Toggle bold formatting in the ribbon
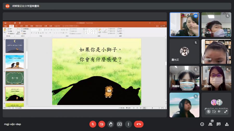 point(32,33)
